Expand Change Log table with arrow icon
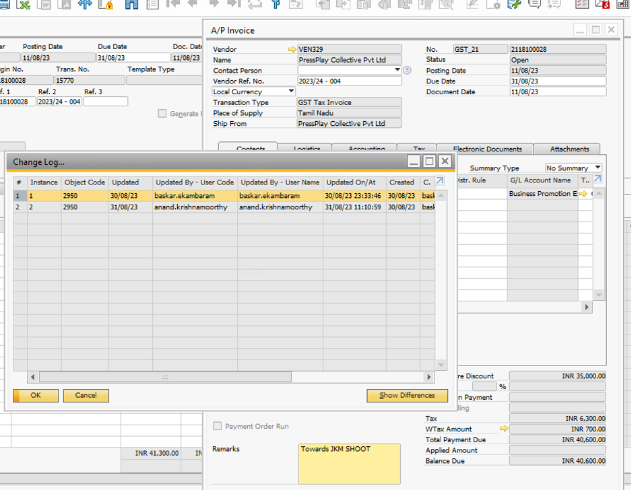Image resolution: width=644 pixels, height=490 pixels. [440, 180]
